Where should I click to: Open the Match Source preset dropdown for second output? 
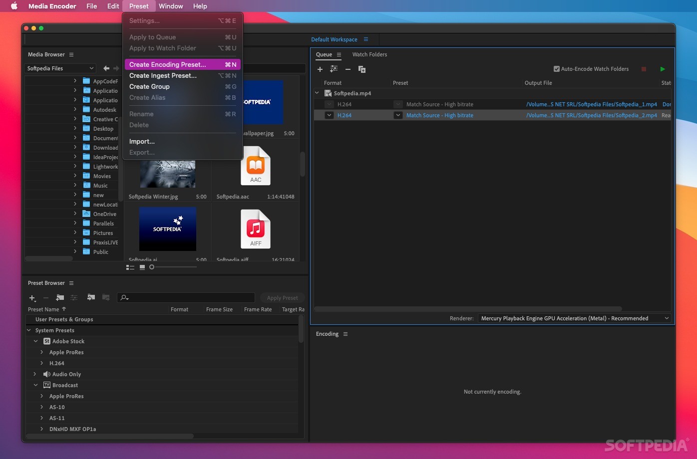(398, 115)
